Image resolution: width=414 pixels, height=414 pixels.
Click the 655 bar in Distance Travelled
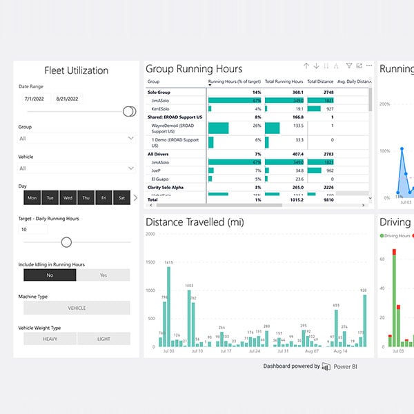tap(336, 328)
